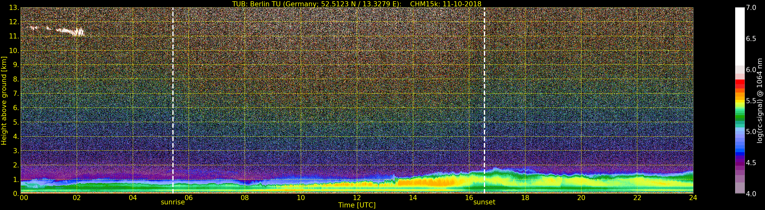Click the height axis tick '1.'

(x=16, y=179)
